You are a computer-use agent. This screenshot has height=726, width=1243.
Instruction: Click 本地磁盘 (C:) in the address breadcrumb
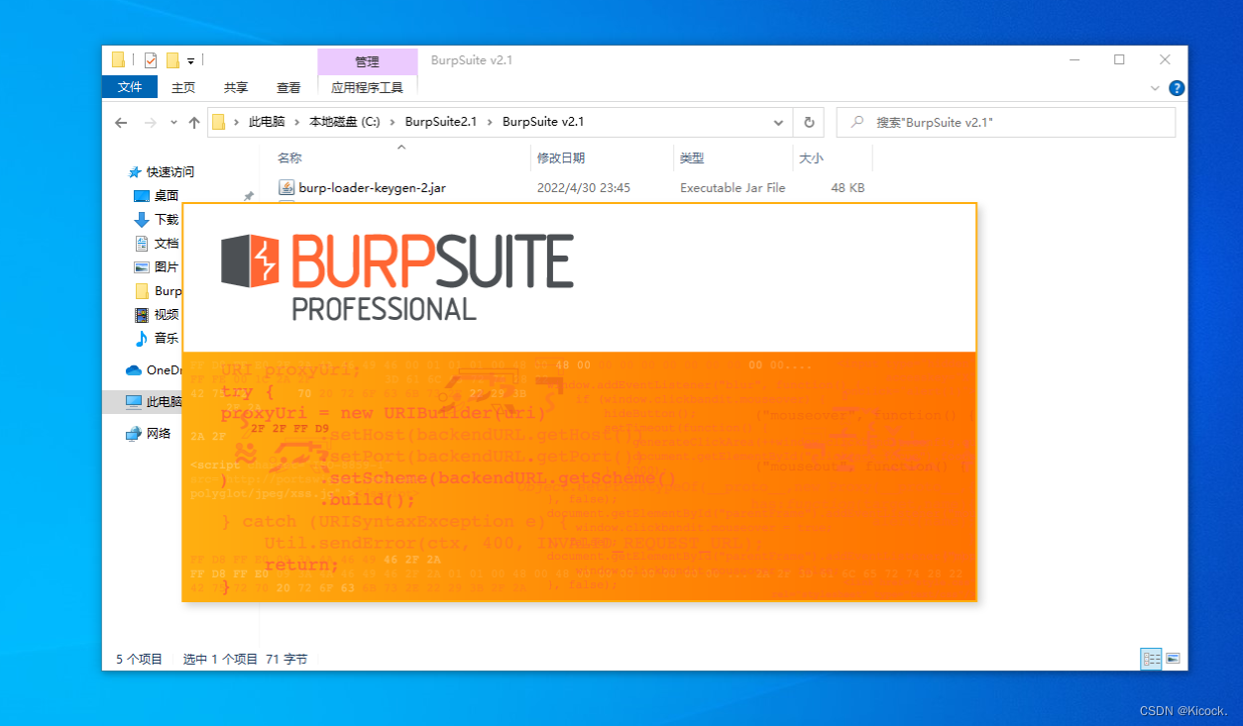click(x=344, y=122)
